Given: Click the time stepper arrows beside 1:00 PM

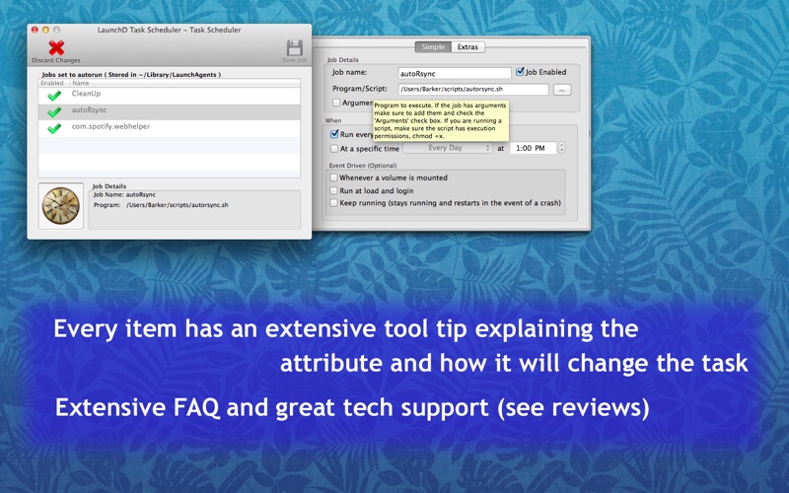Looking at the screenshot, I should click(562, 148).
